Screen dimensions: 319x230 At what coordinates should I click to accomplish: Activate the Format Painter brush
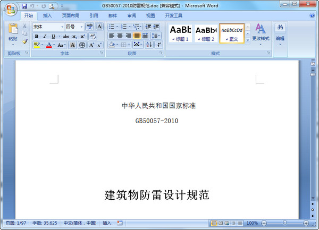[24, 41]
